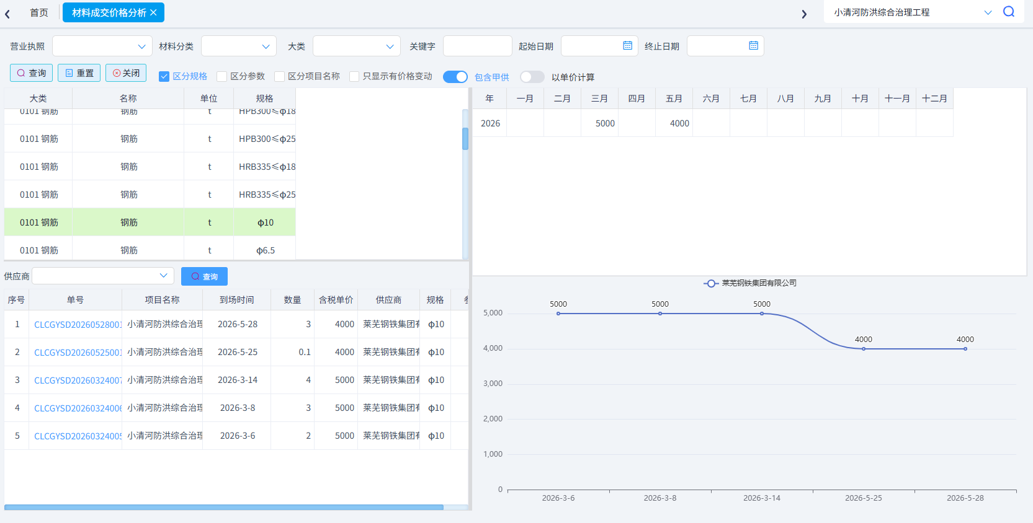Check the 区分规格 checkbox

pyautogui.click(x=164, y=76)
